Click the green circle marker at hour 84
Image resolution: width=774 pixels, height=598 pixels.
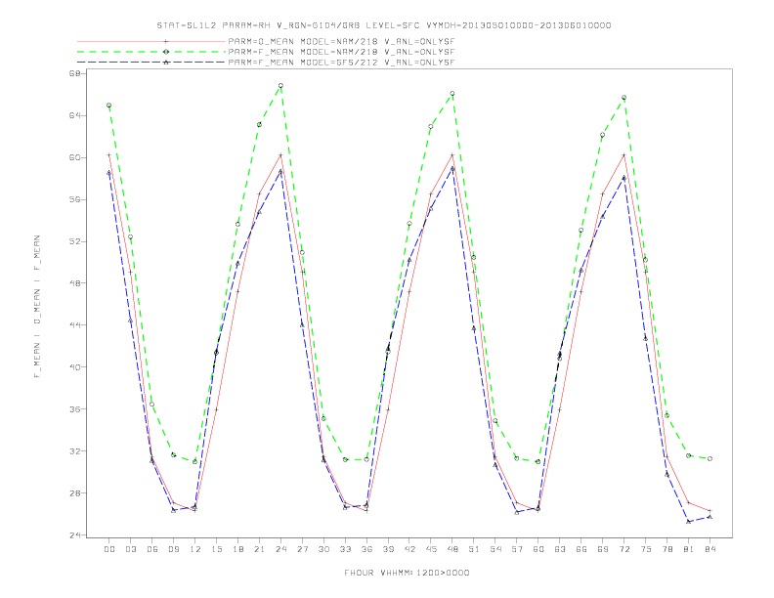[x=709, y=459]
